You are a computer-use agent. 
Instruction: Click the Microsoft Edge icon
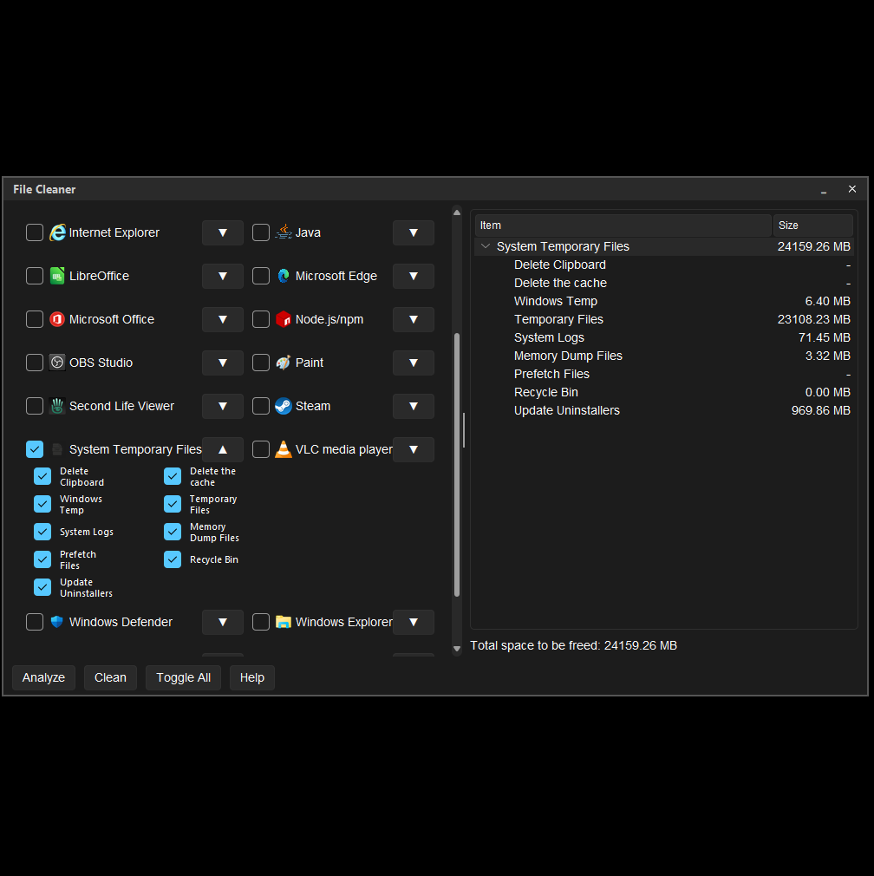[284, 276]
